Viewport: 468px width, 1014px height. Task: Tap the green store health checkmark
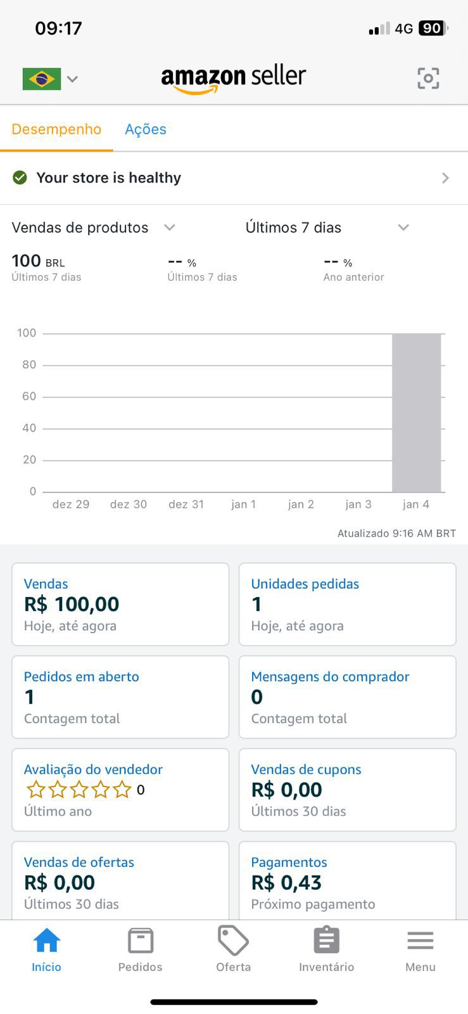20,177
